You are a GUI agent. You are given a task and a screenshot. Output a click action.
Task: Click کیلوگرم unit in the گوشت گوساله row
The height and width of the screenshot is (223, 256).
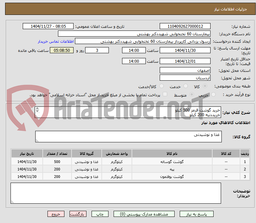(117, 162)
